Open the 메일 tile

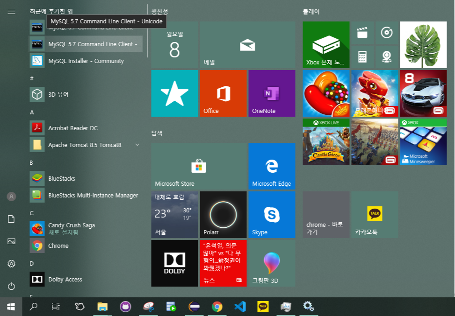tap(247, 45)
